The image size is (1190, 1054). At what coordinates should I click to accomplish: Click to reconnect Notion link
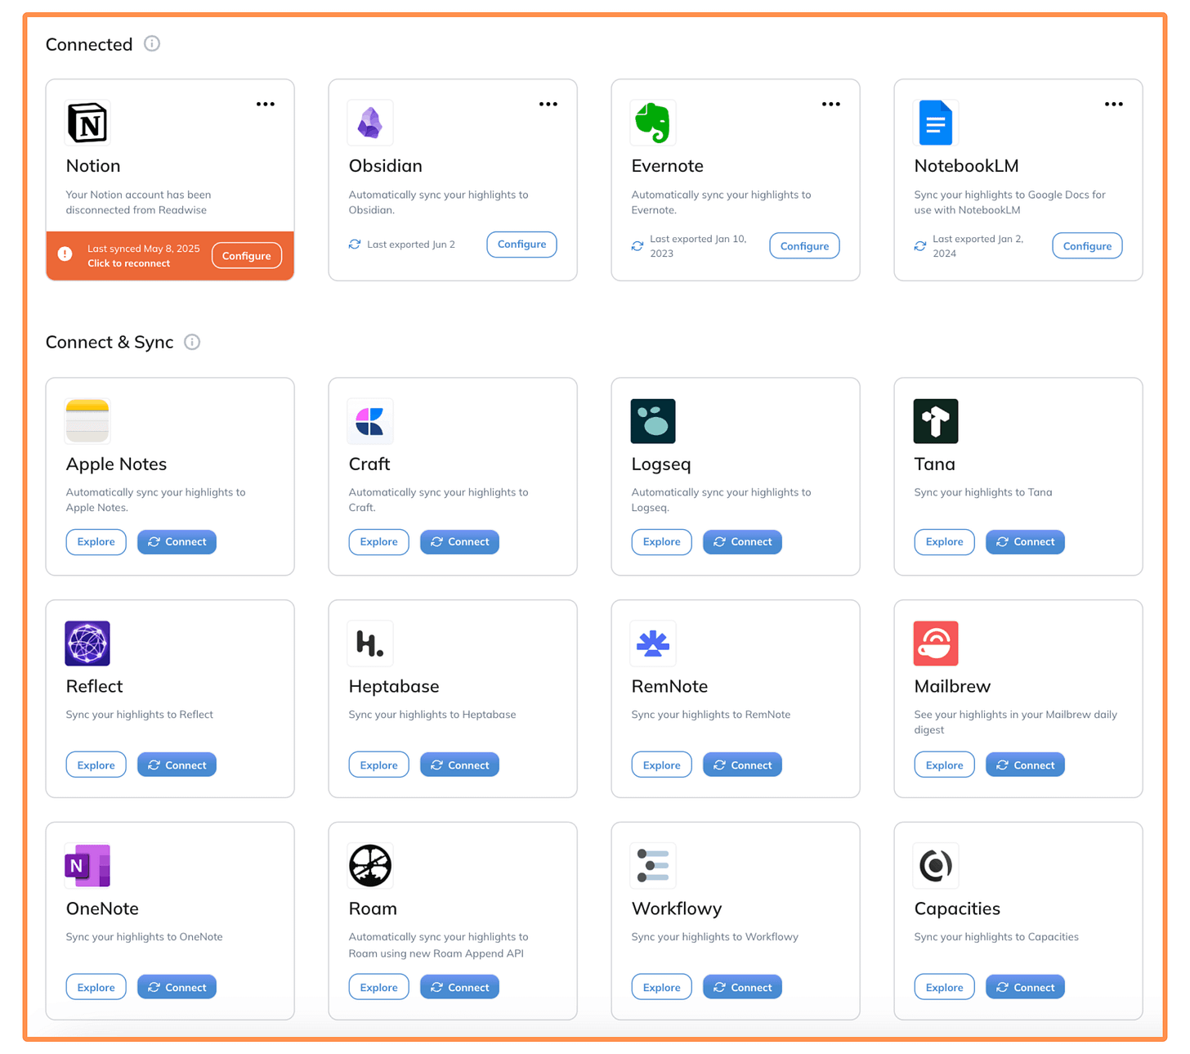pyautogui.click(x=129, y=263)
